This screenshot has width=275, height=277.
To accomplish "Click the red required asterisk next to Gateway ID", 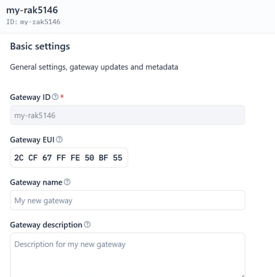I will point(62,97).
